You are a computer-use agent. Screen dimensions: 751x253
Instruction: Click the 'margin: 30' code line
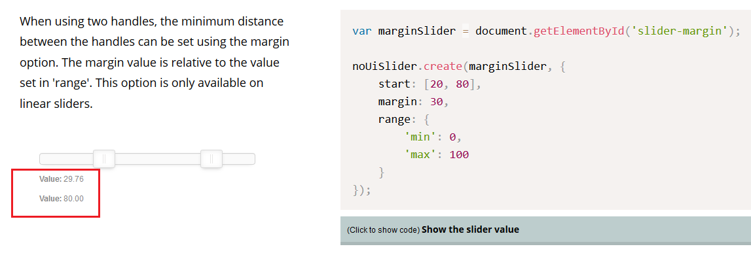(x=412, y=102)
